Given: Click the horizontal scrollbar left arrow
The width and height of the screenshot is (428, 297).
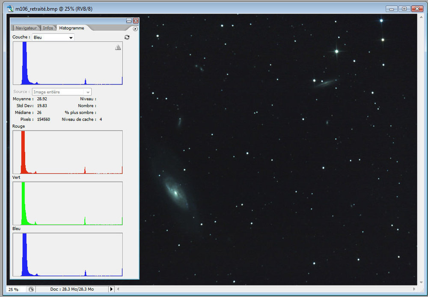Looking at the screenshot, I should coord(118,289).
